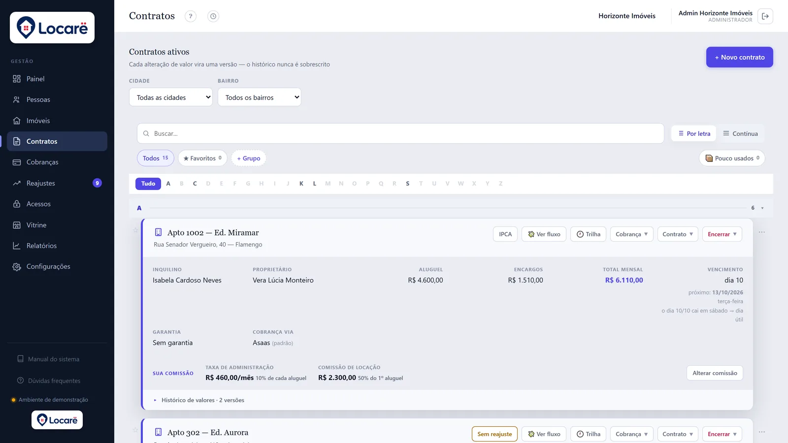Open Vitrine in the sidebar

(x=57, y=225)
